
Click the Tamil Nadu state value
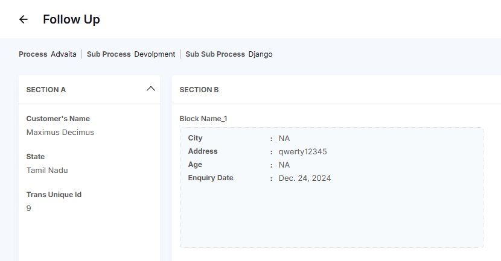(x=47, y=170)
